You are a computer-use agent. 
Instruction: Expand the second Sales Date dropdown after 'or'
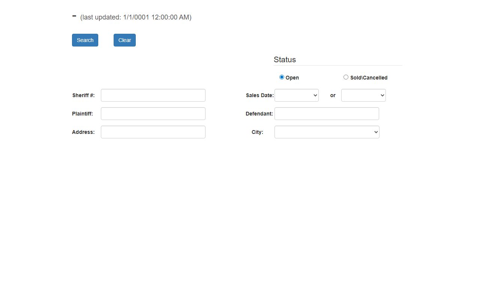tap(363, 95)
